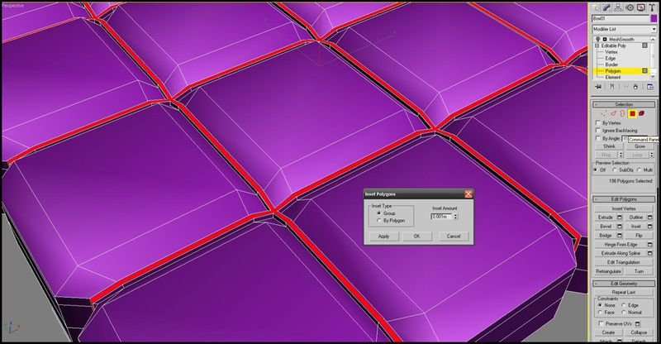661x344 pixels.
Task: Collapse the Editable Poly tree node
Action: pos(597,45)
